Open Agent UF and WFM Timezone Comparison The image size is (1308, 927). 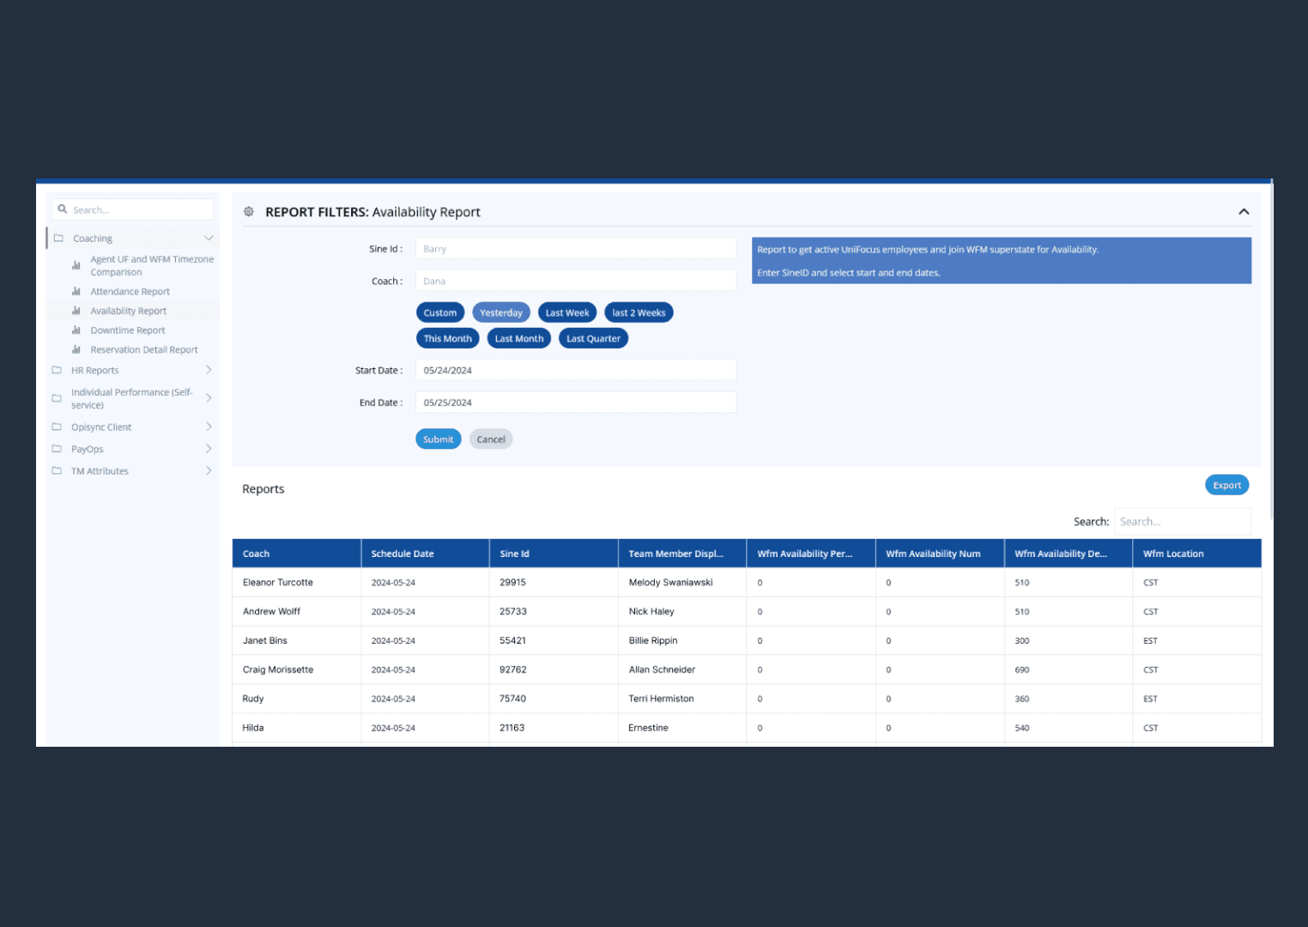[x=151, y=266]
